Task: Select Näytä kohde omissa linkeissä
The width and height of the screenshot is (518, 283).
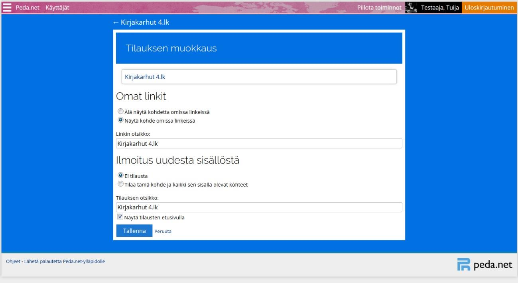Action: [120, 120]
